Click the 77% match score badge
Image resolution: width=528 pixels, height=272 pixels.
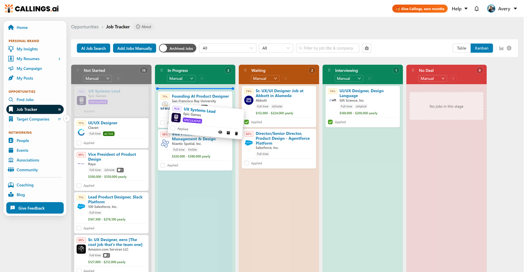tap(81, 123)
